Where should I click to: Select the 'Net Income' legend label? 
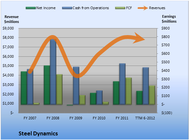46,8
